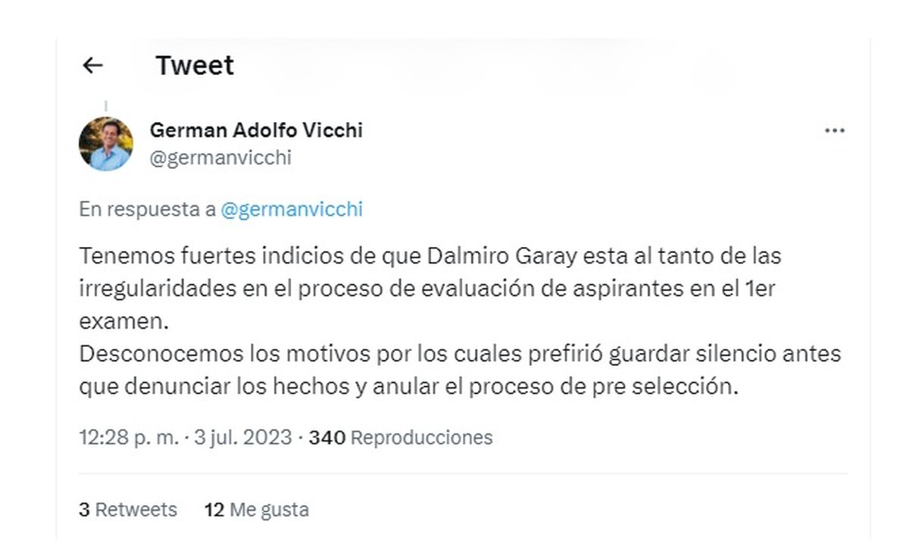909x553 pixels.
Task: Click German Adolfo Vicchi's profile picture
Action: click(106, 144)
